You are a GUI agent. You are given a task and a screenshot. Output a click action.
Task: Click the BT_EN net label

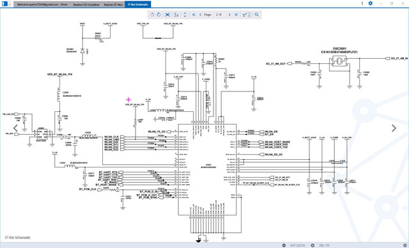click(269, 134)
